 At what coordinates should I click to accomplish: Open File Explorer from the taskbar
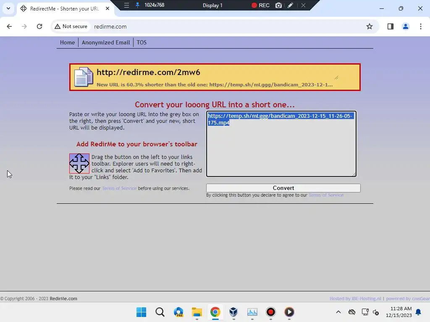coord(197,312)
